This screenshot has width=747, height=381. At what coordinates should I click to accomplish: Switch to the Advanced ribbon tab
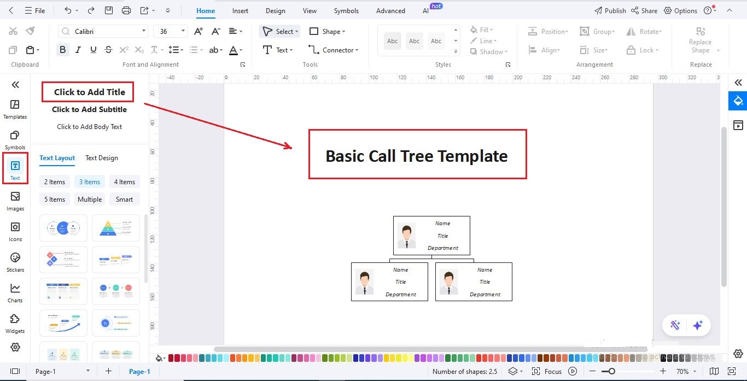[x=390, y=10]
